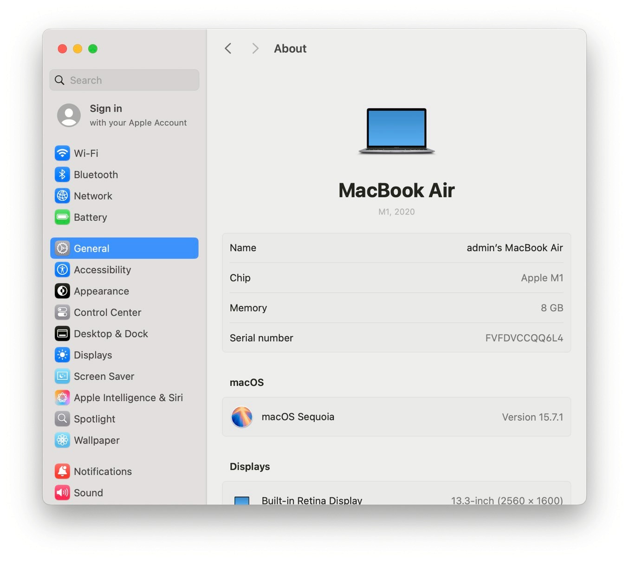Open Spotlight settings
Image resolution: width=629 pixels, height=561 pixels.
[x=94, y=419]
